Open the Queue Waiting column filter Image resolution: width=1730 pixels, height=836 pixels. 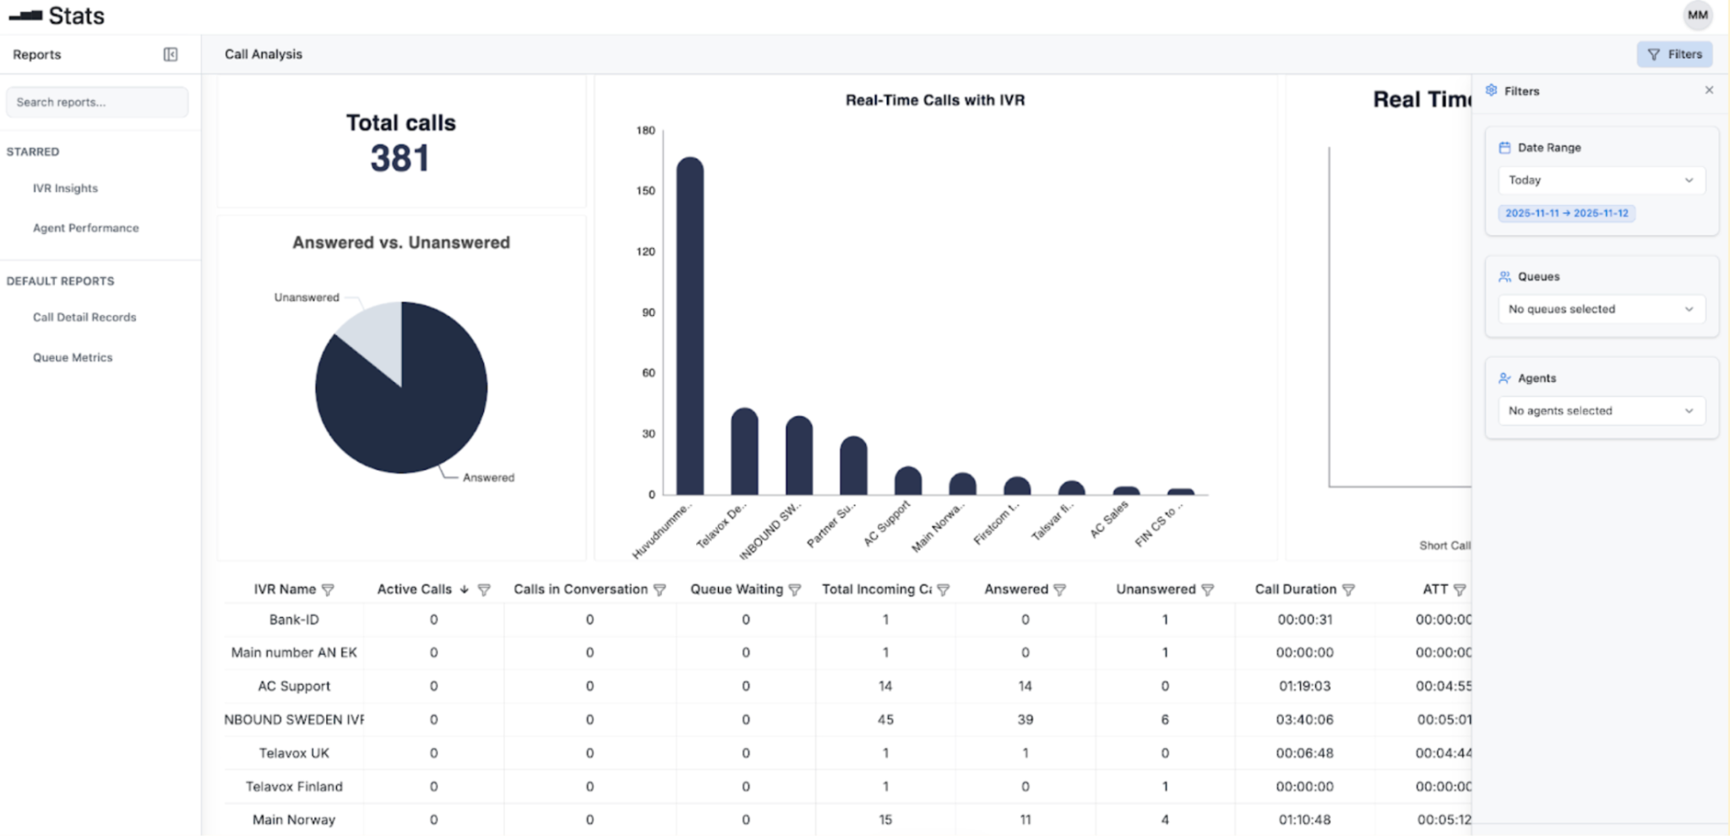point(794,590)
